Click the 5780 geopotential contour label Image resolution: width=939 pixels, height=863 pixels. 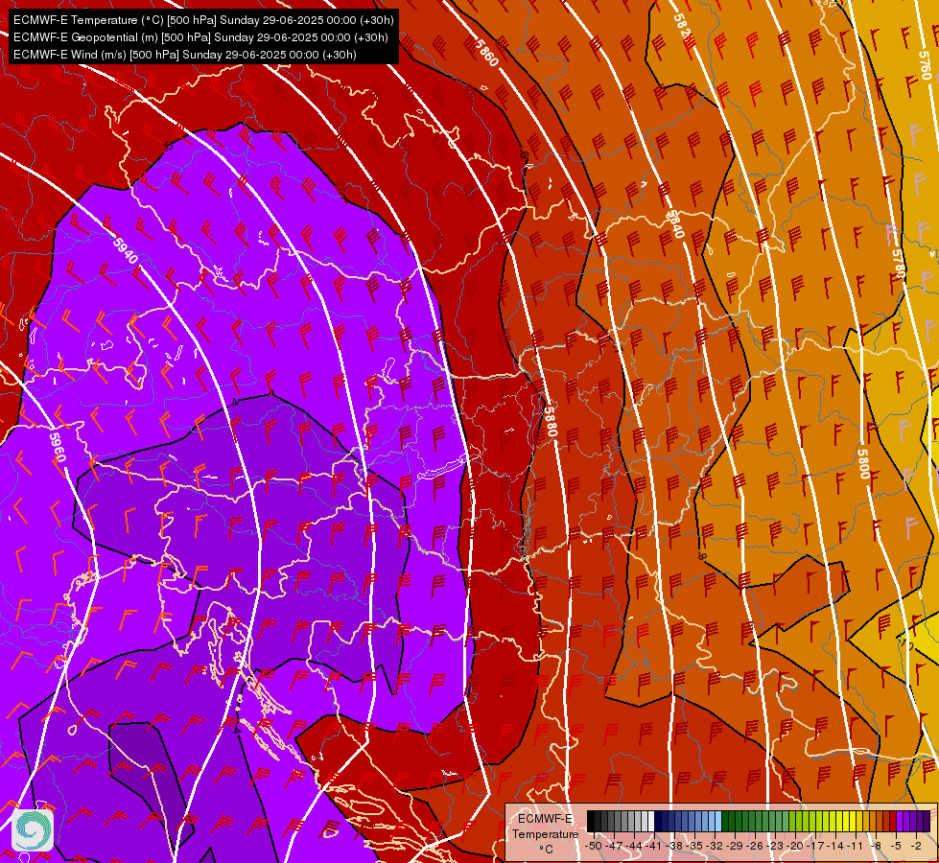pos(899,264)
